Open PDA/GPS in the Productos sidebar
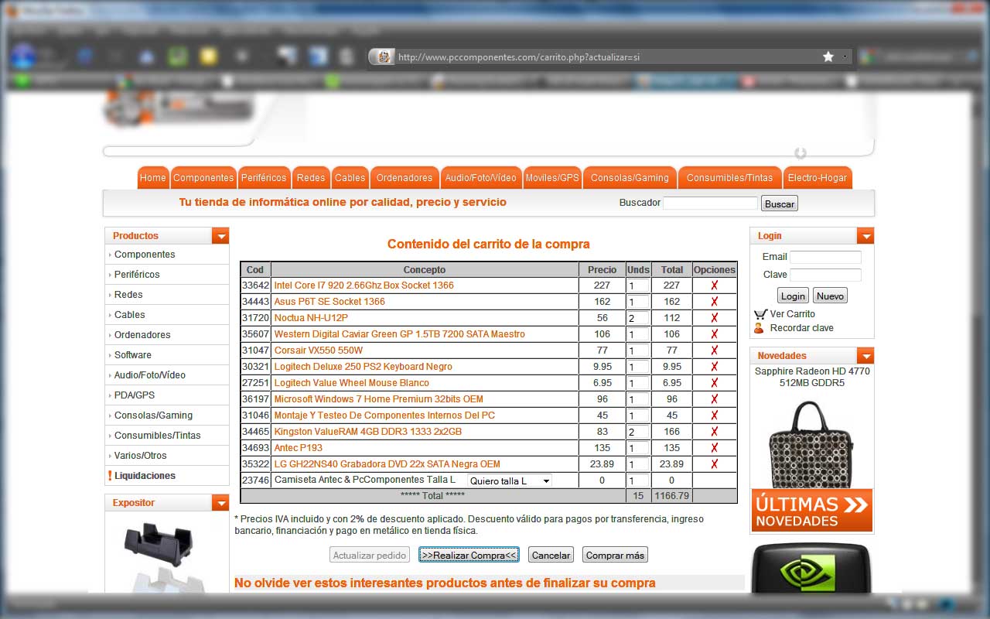990x619 pixels. (x=135, y=395)
